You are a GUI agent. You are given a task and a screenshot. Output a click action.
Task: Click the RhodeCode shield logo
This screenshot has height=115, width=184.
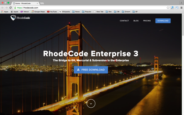tap(13, 18)
